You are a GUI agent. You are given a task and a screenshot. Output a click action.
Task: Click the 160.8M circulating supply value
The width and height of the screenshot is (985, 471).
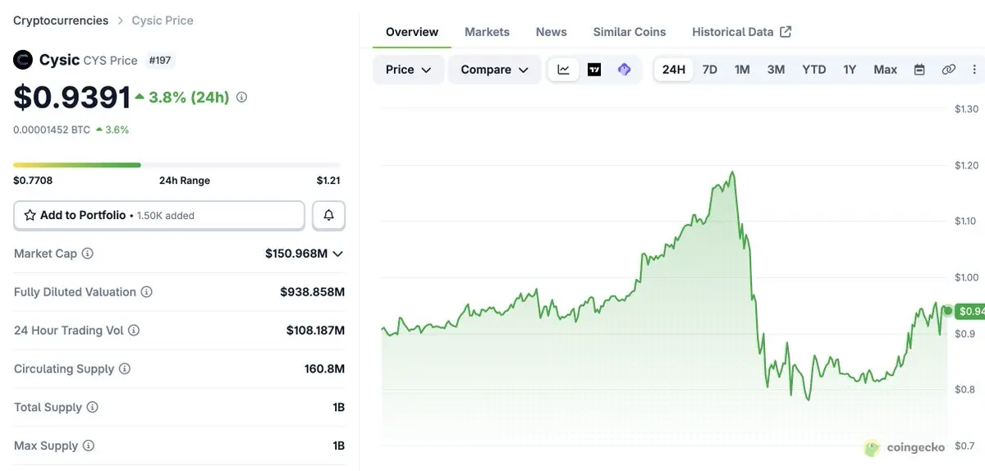point(324,368)
